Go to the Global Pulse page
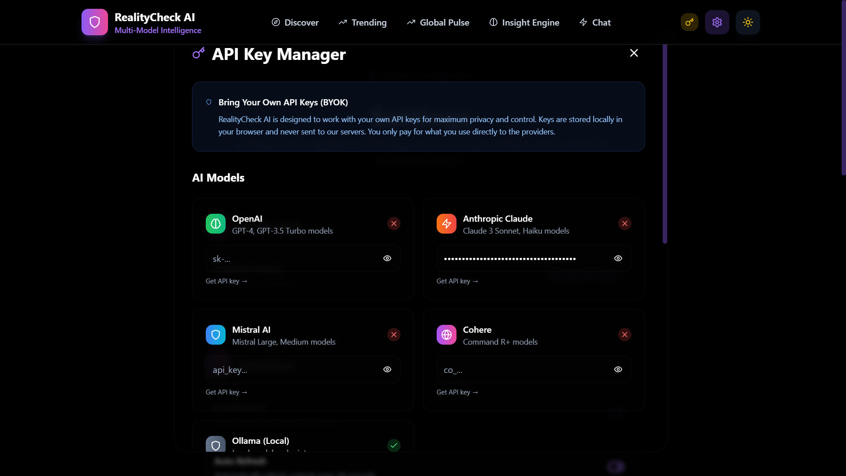 pos(438,22)
